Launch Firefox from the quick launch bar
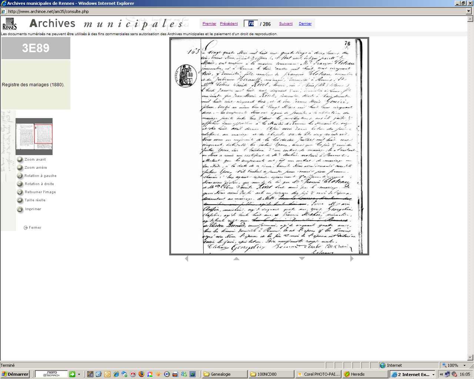This screenshot has width=474, height=379. [x=141, y=374]
